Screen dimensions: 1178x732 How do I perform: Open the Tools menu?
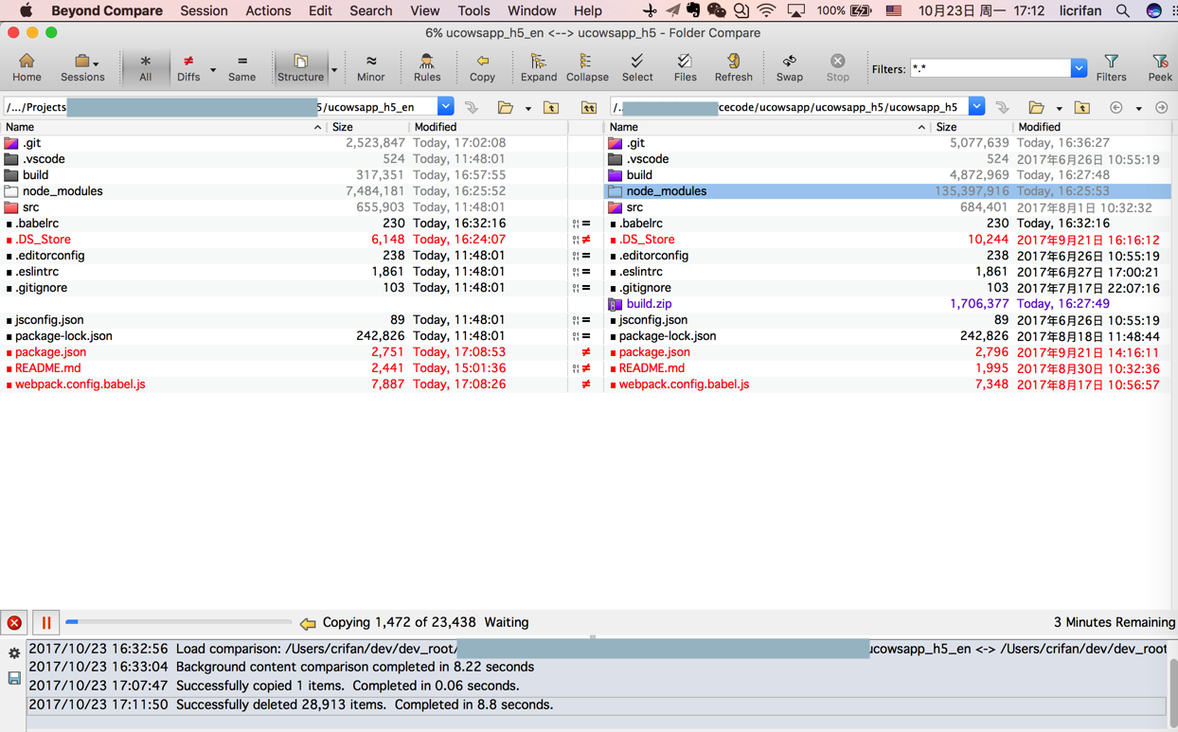(x=473, y=10)
